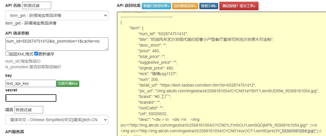Focus the API 名称 quick filter input

pyautogui.click(x=37, y=5)
